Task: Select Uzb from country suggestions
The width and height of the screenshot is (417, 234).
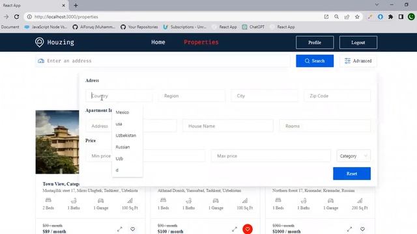Action: click(128, 159)
